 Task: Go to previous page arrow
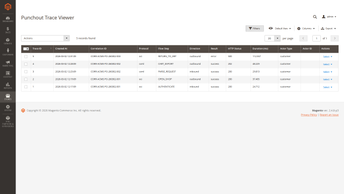point(303,38)
